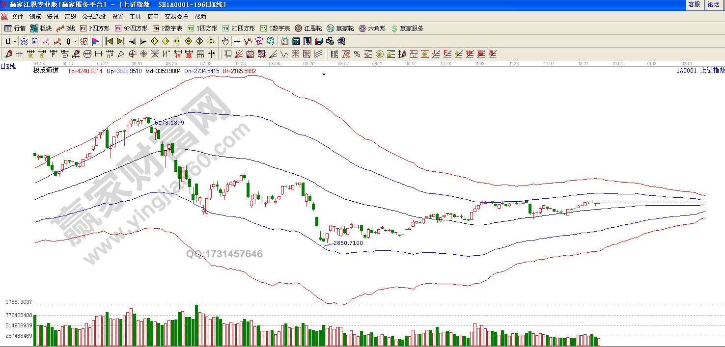Click the 客服 button at top right

tap(694, 4)
